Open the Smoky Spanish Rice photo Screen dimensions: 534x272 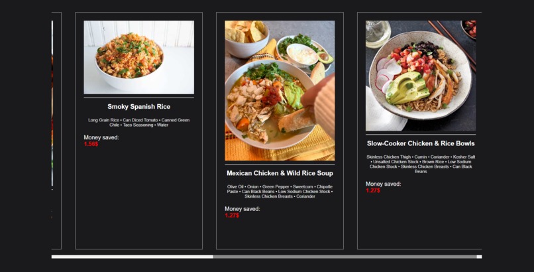[139, 57]
